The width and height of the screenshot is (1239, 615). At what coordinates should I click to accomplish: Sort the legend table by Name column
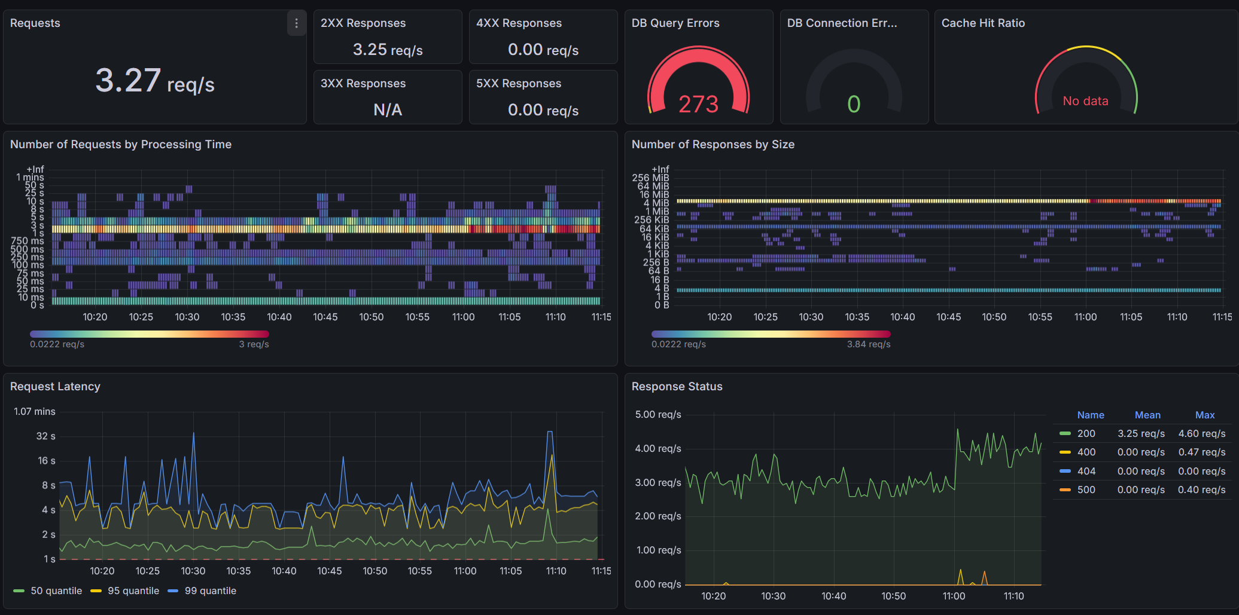click(1091, 415)
